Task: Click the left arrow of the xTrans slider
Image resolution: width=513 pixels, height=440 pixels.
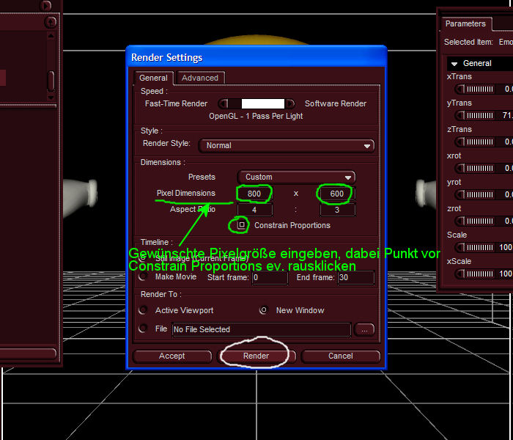Action: click(x=460, y=89)
